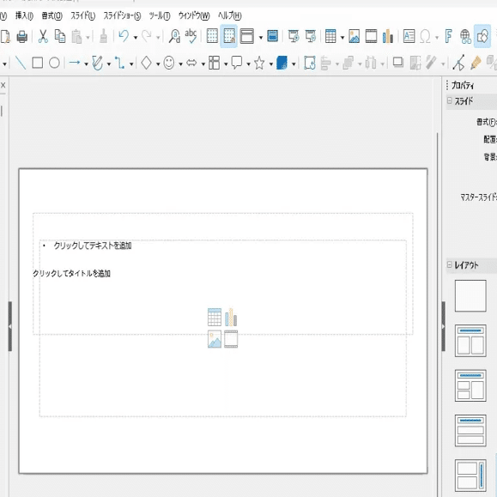Insert an image with picture icon
497x497 pixels.
pos(354,36)
